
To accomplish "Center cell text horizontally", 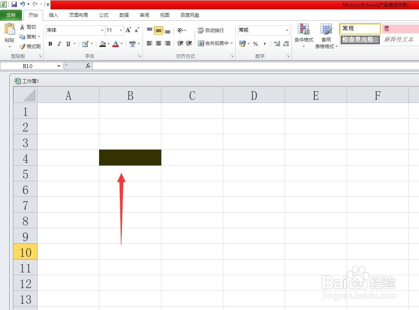I will [159, 43].
